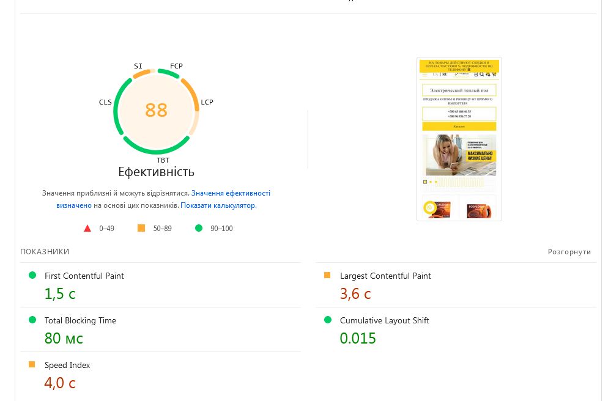The image size is (611, 401).
Task: Click the orange square beside Speed Index
Action: pos(32,365)
